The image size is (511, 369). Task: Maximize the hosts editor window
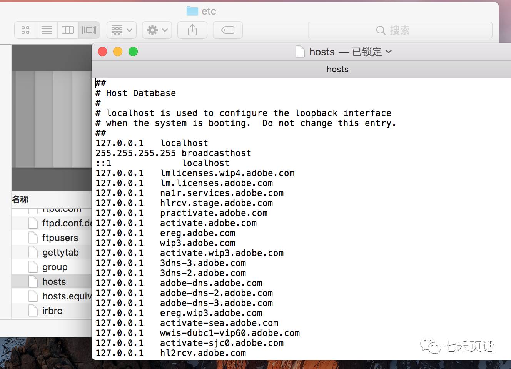tap(133, 52)
